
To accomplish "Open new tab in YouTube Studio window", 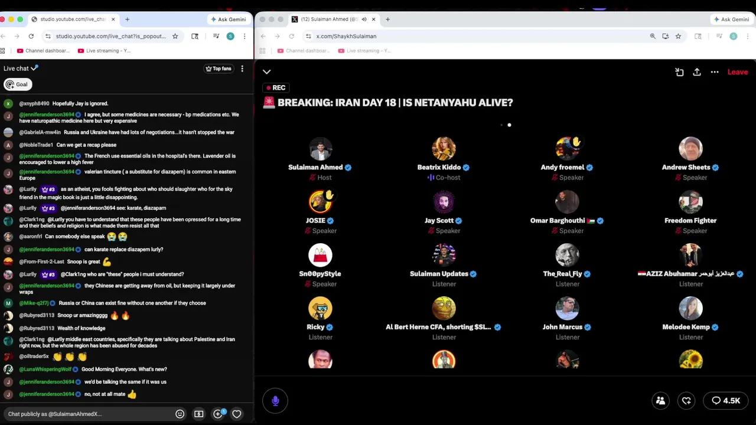I will 127,19.
